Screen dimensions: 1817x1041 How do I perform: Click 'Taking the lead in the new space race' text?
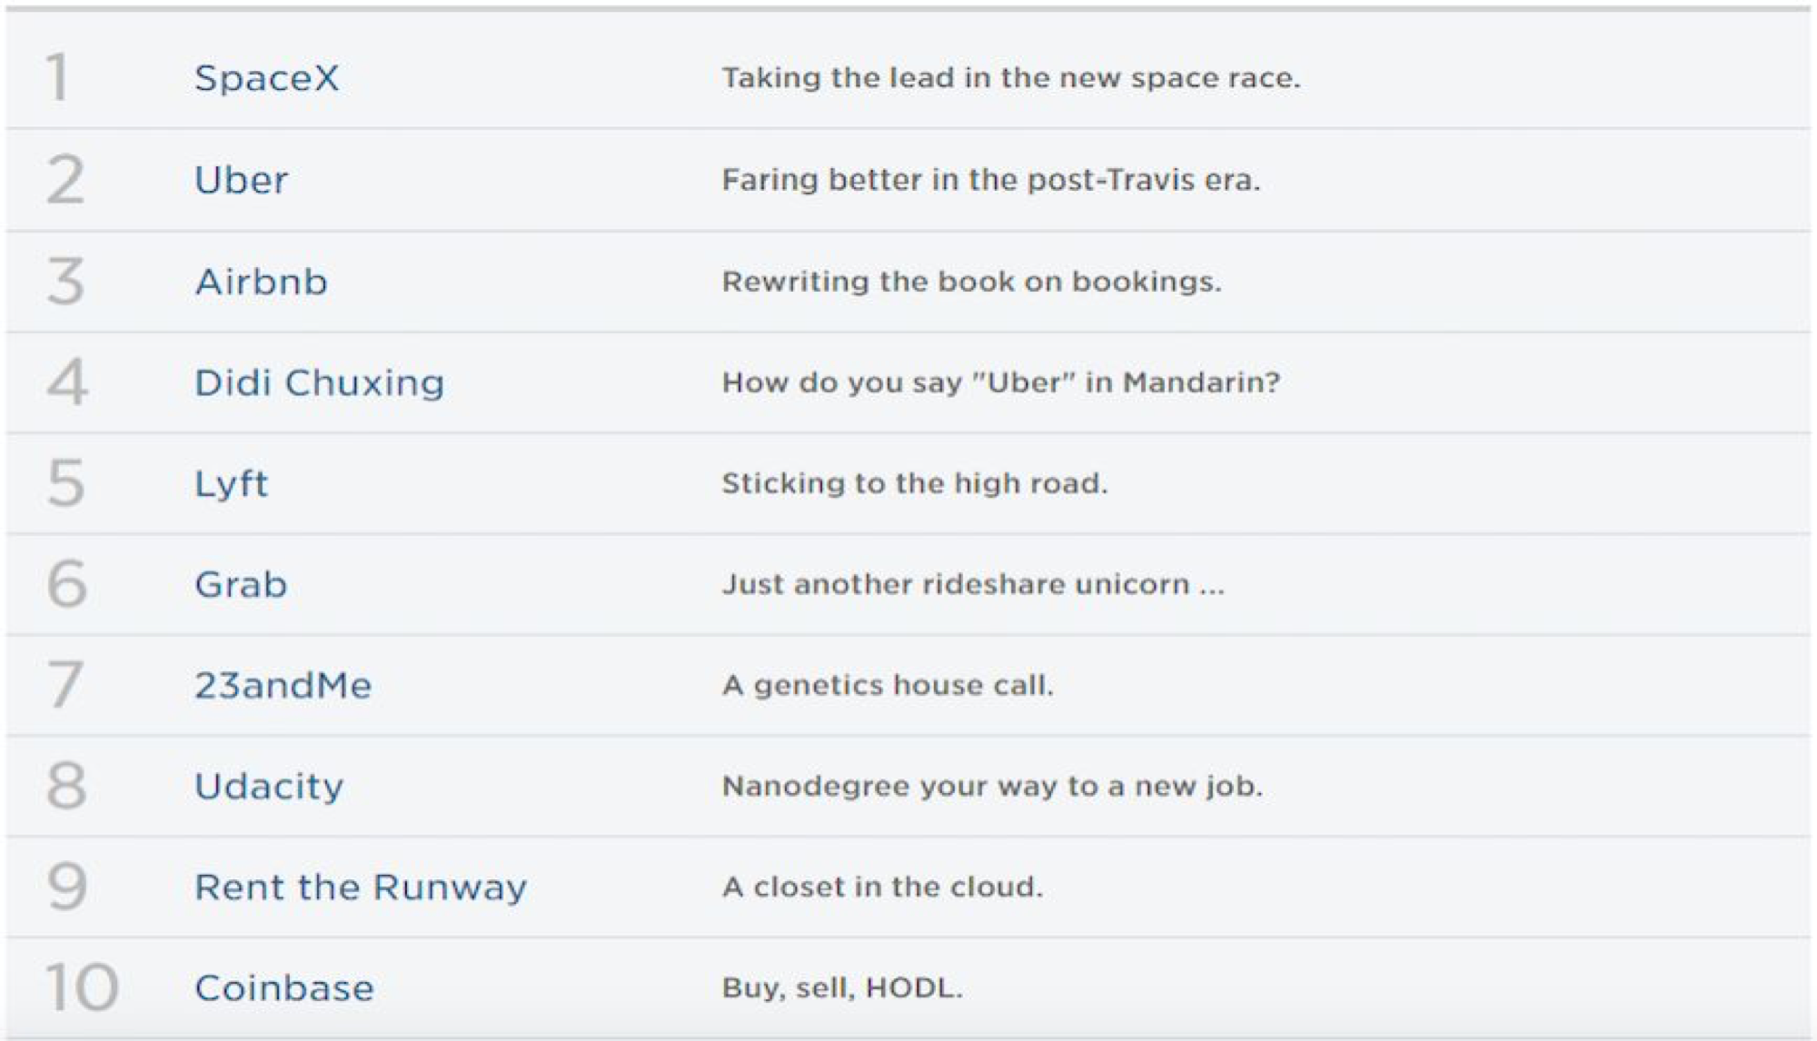pos(1011,78)
